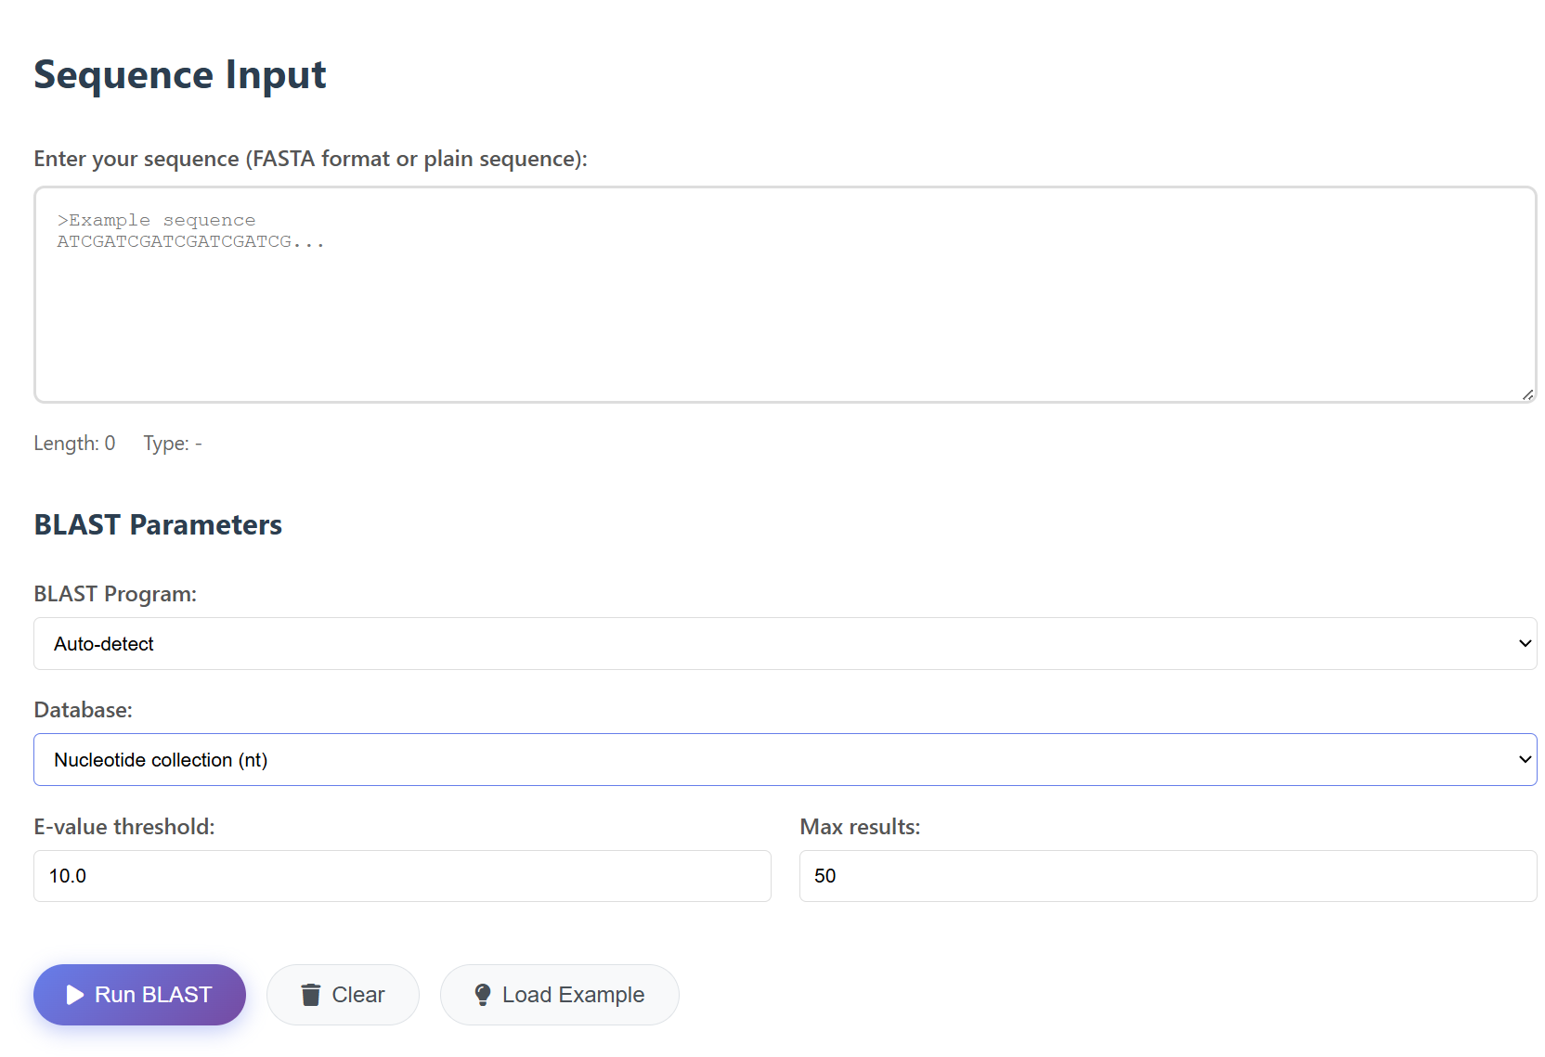Click the "Length: 0" text
The height and width of the screenshot is (1057, 1545).
74,444
